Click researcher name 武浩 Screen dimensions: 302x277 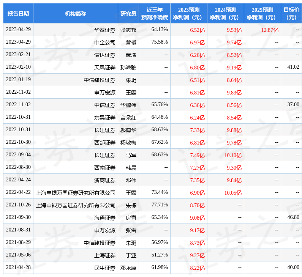pyautogui.click(x=131, y=55)
